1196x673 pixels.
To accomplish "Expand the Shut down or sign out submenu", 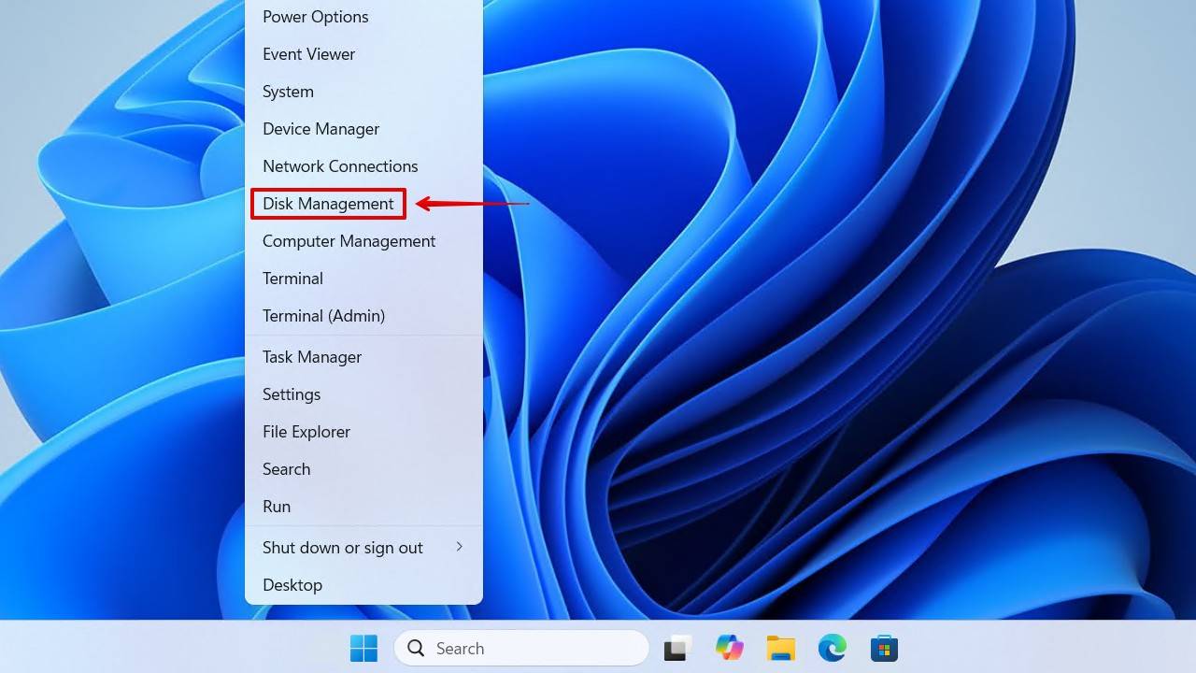I will [342, 548].
